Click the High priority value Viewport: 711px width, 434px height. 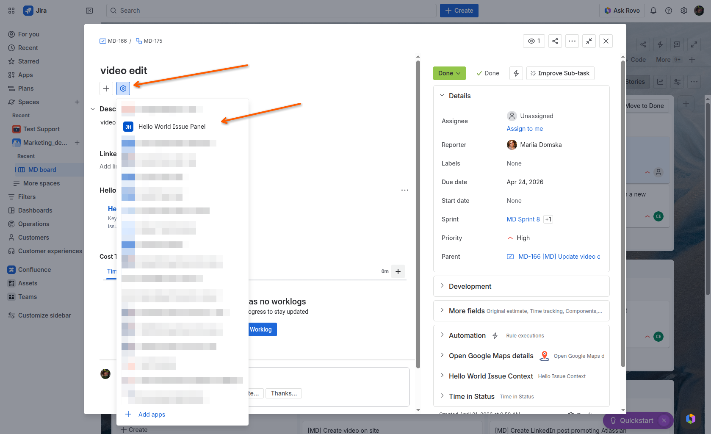click(523, 238)
